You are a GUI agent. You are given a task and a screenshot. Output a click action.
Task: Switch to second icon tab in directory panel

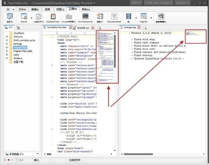pos(18,28)
